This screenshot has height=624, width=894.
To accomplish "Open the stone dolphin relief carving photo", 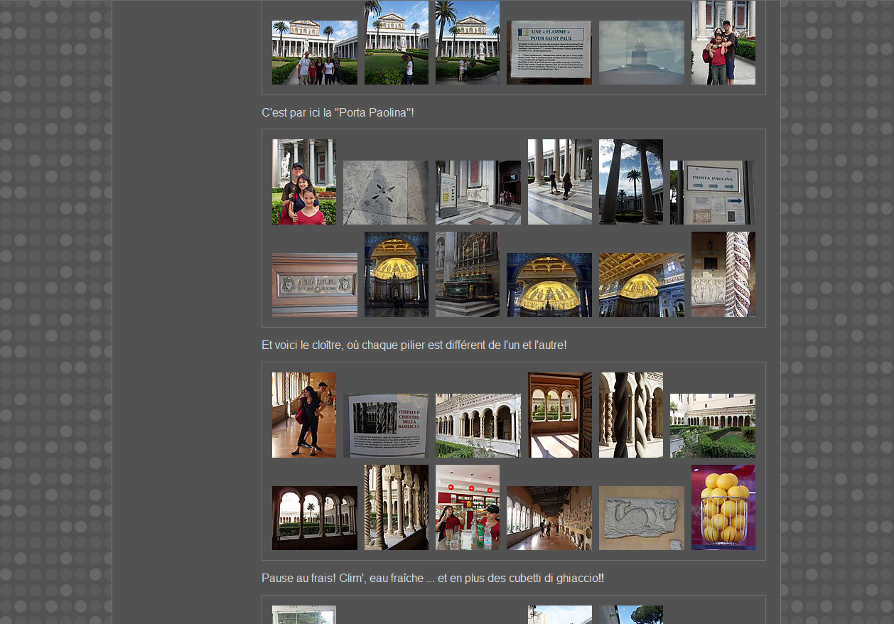I will [x=641, y=517].
